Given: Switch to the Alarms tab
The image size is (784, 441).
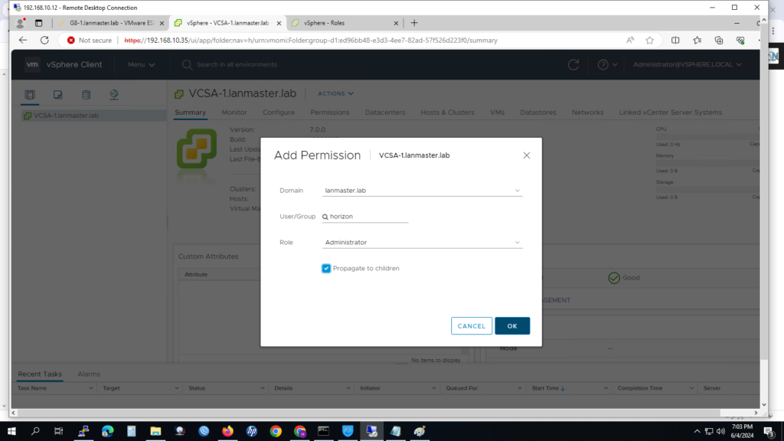Looking at the screenshot, I should pos(89,374).
